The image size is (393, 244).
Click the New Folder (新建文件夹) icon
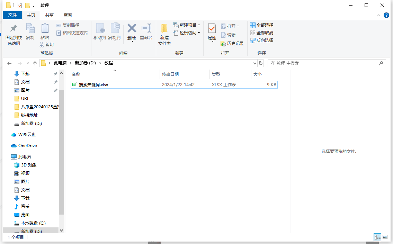164,28
